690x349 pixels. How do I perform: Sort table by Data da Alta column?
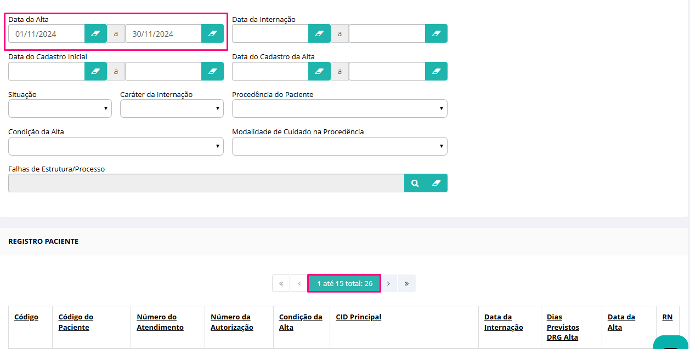coord(621,322)
